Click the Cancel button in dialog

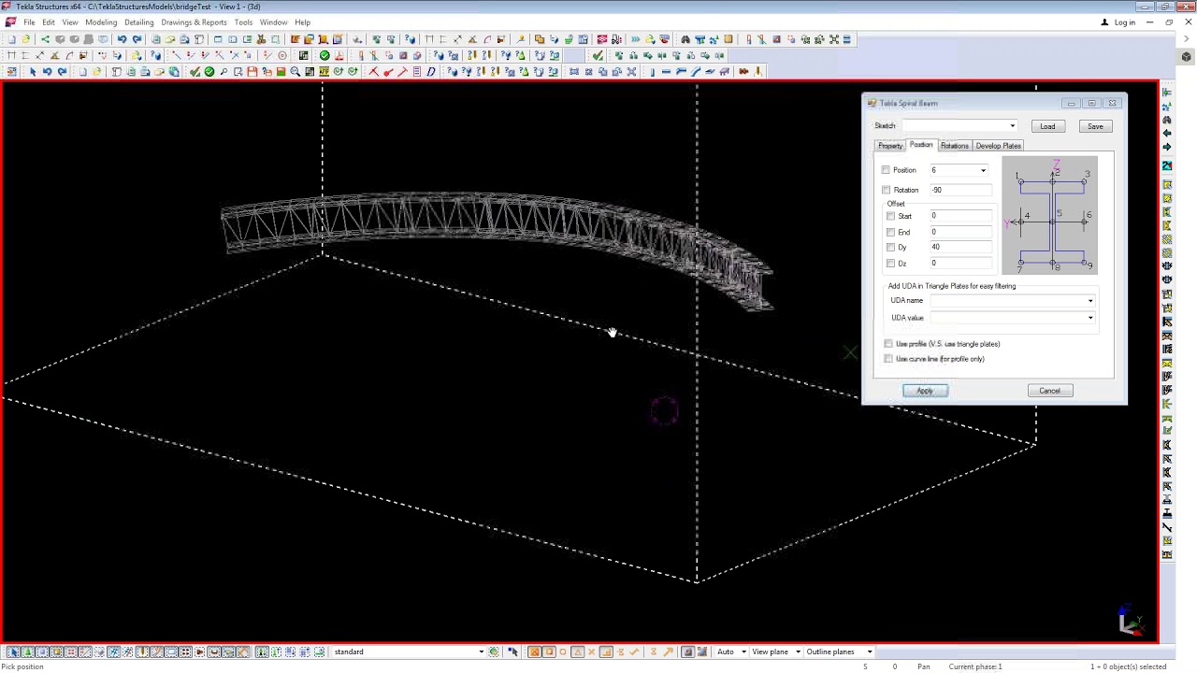click(x=1049, y=391)
